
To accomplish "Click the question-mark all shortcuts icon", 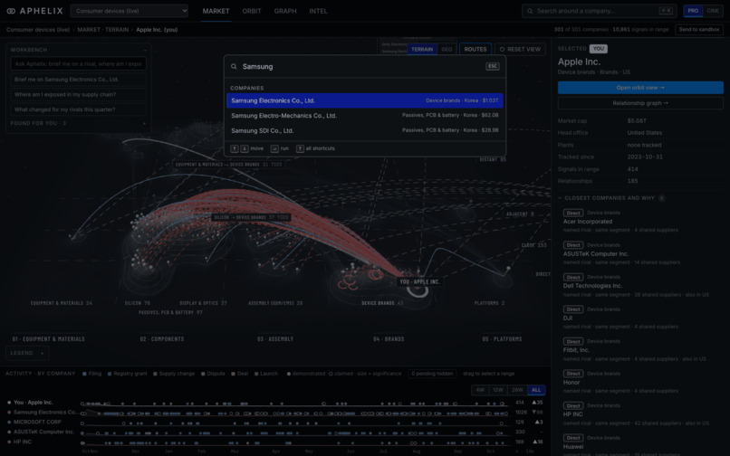I will click(301, 148).
